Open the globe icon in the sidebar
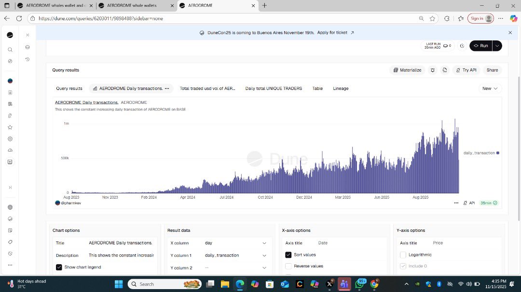The image size is (521, 292). (10, 207)
